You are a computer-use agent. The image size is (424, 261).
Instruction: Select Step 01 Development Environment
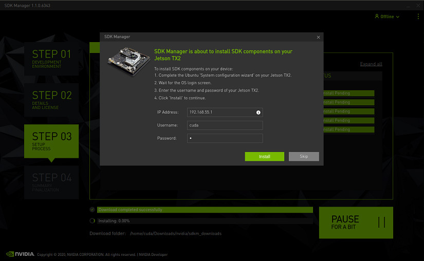click(x=51, y=59)
